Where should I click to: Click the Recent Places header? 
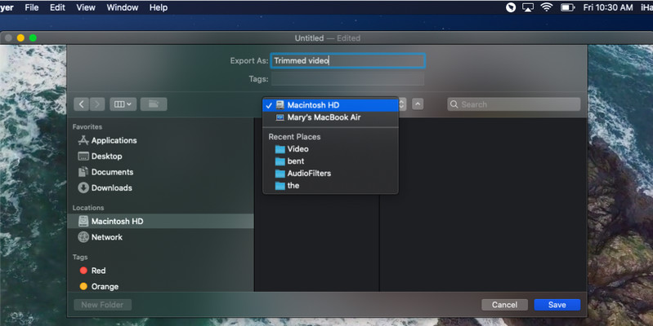[294, 137]
